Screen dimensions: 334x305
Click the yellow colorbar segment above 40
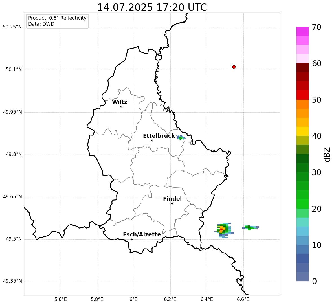(303, 131)
